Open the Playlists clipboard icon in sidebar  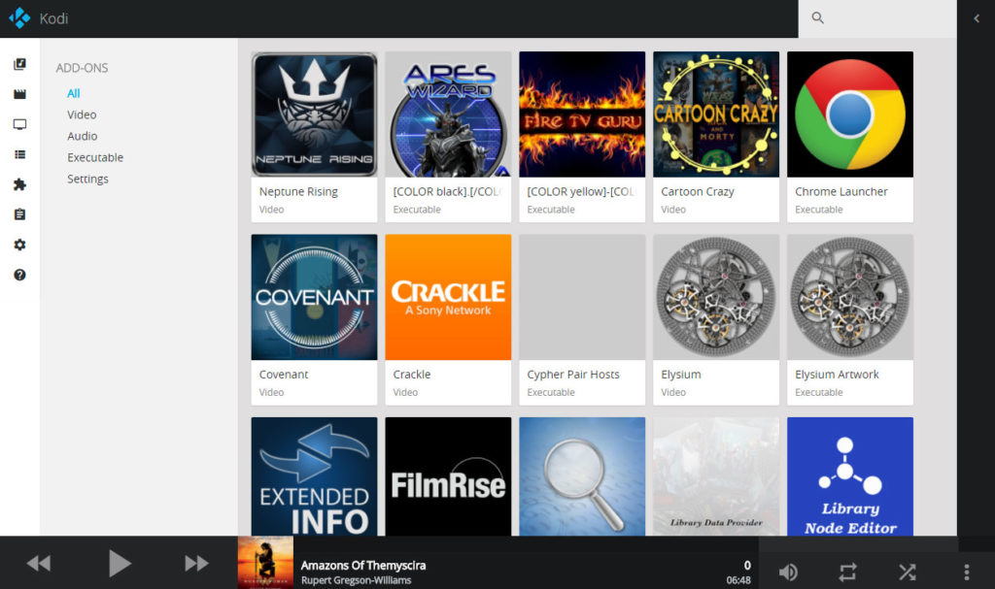pos(19,213)
